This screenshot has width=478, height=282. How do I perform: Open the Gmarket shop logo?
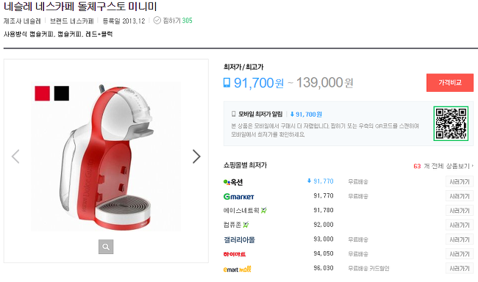point(239,196)
